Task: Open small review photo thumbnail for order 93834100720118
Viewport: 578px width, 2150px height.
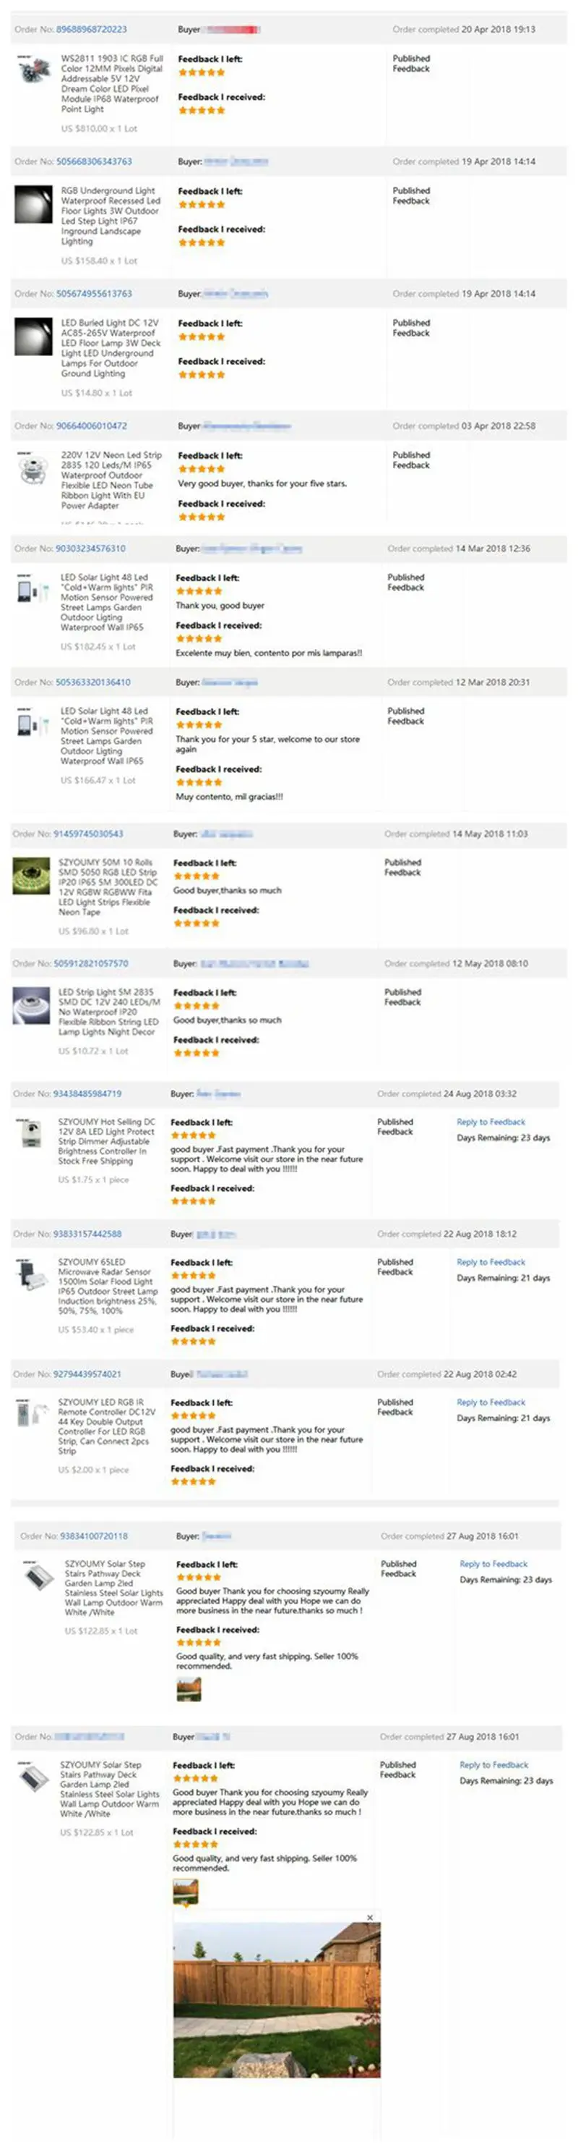Action: tap(189, 1689)
